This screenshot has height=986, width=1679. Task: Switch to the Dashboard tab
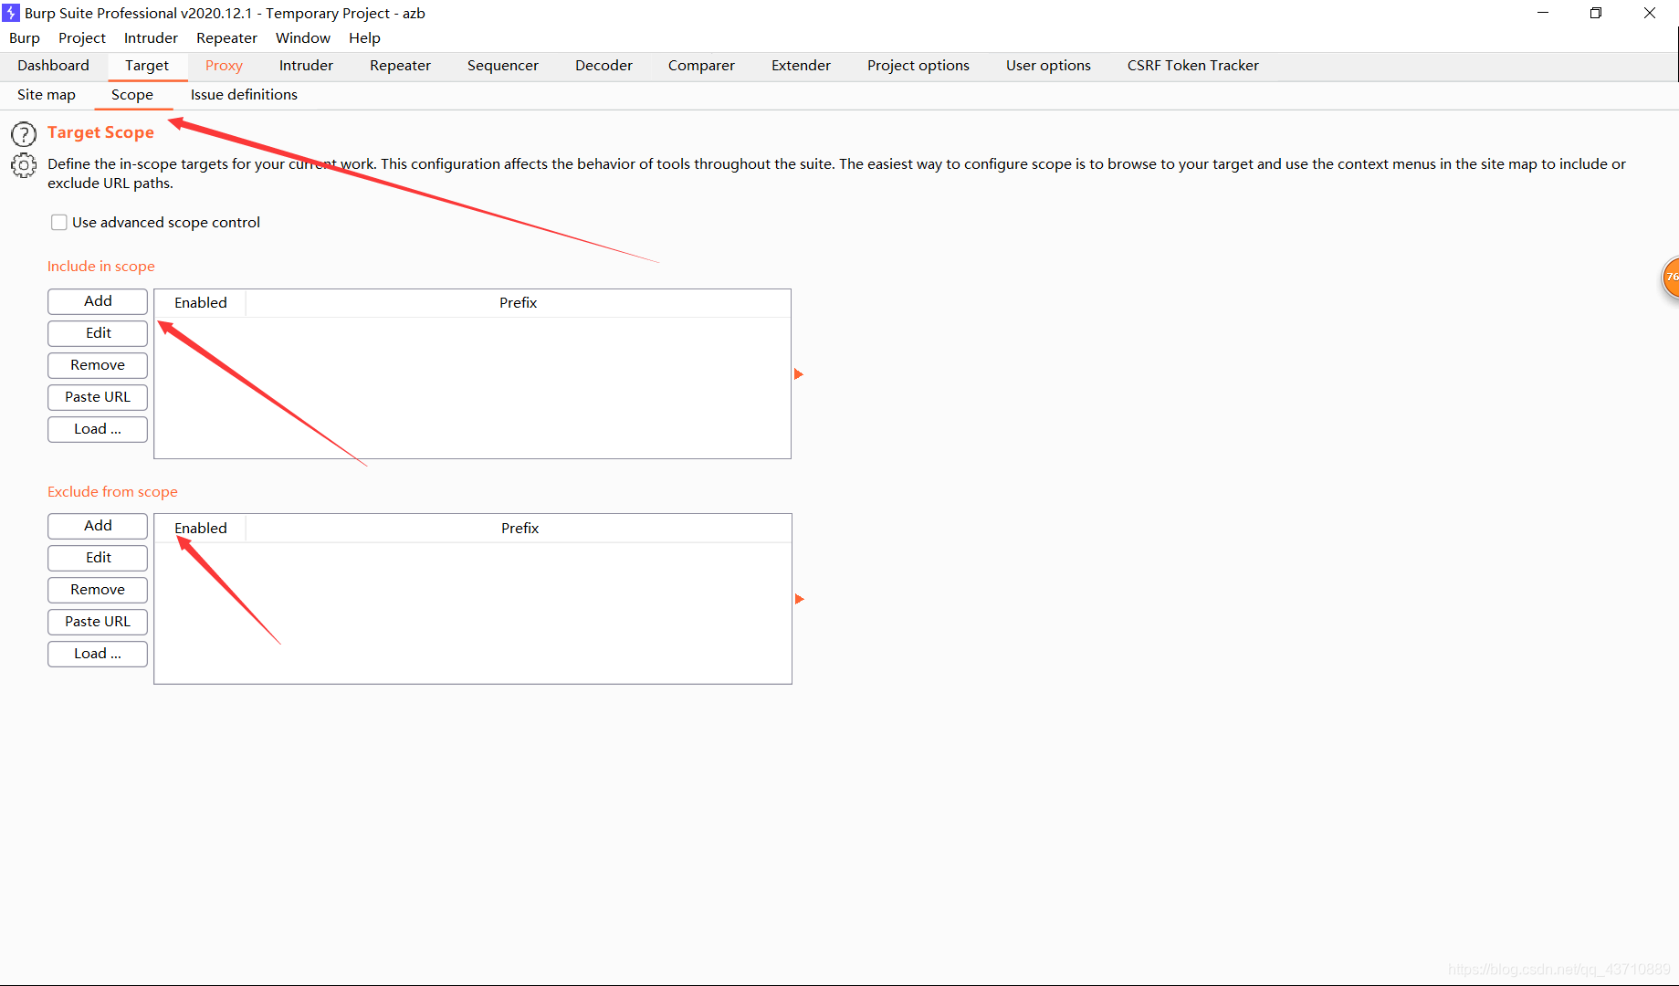(x=53, y=65)
